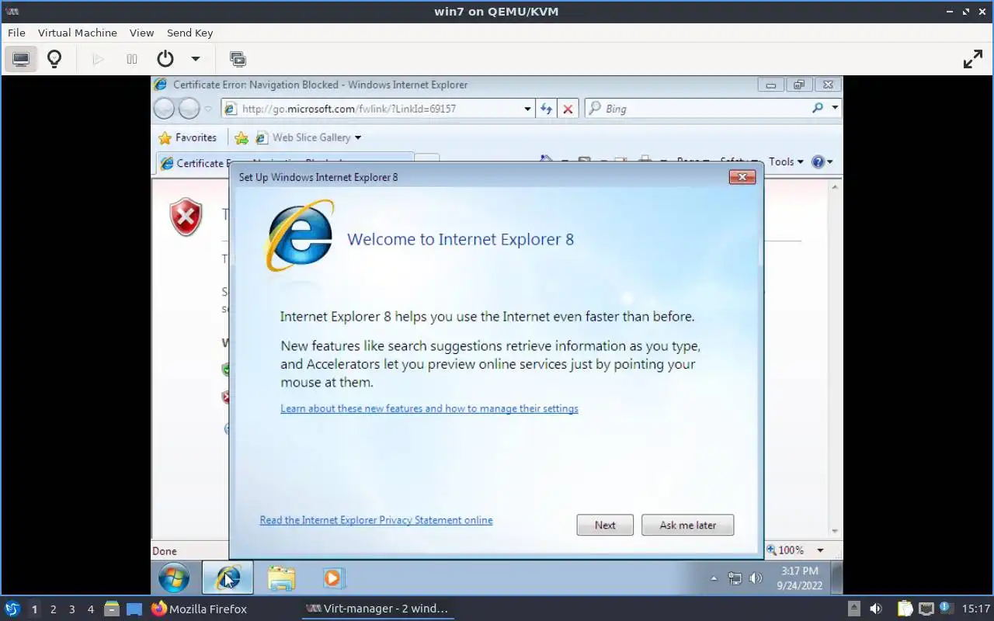
Task: Toggle virt-manager fullscreen mode
Action: tap(972, 59)
